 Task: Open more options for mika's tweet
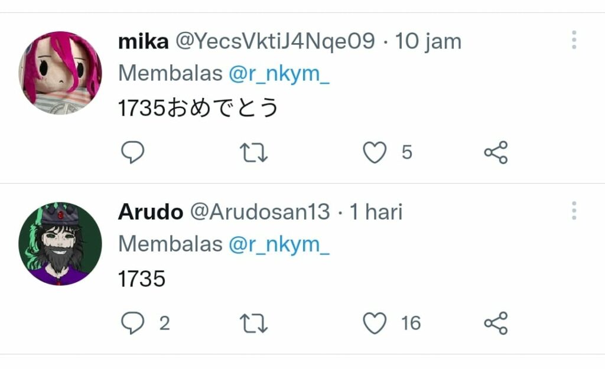(x=574, y=40)
